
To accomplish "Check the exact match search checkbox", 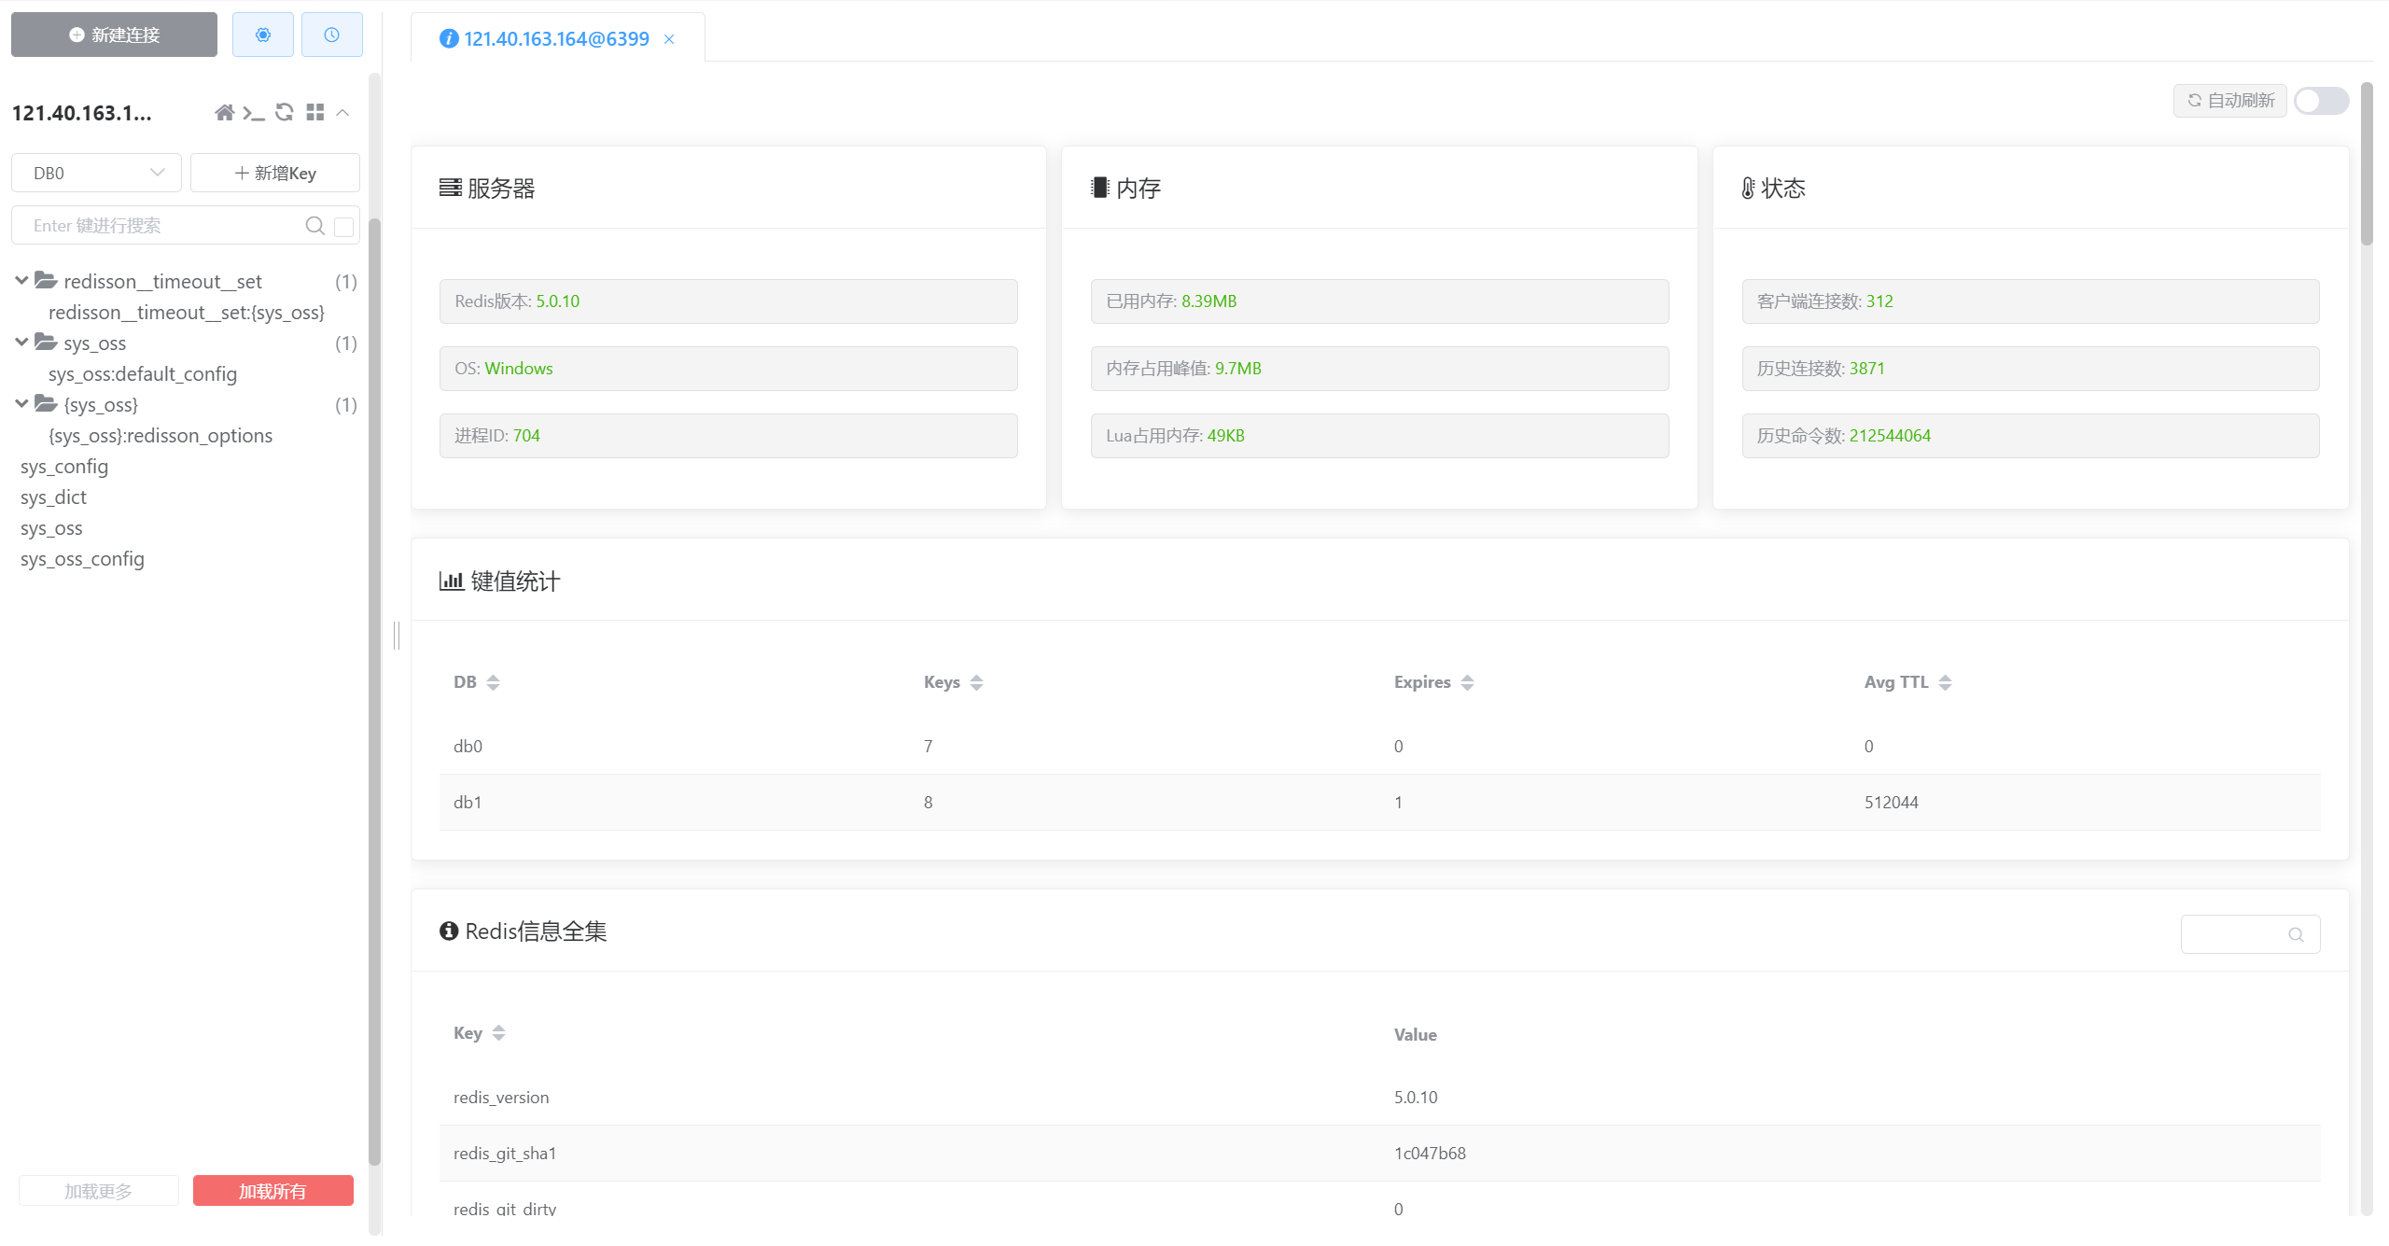I will [x=344, y=226].
